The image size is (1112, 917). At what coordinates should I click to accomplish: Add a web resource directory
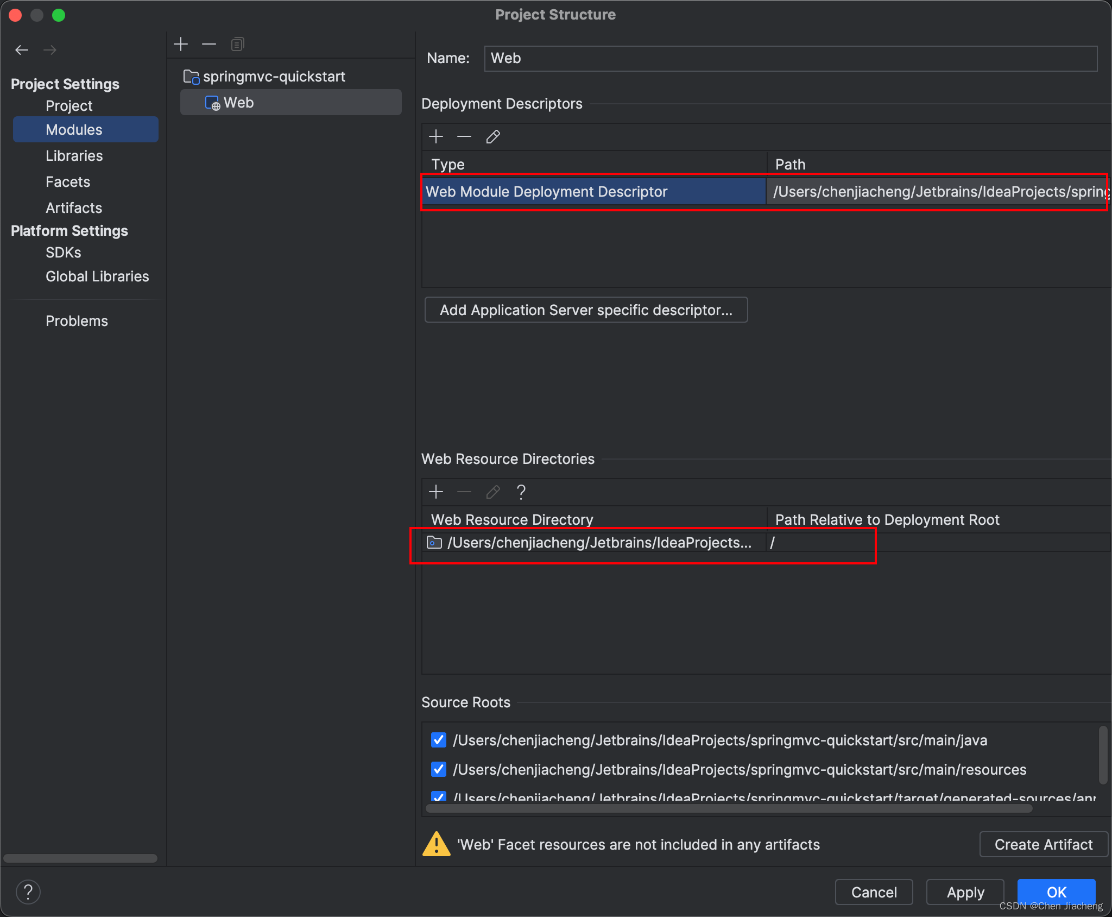point(436,492)
